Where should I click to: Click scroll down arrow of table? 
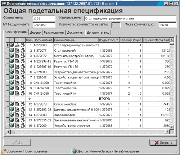pyautogui.click(x=172, y=127)
